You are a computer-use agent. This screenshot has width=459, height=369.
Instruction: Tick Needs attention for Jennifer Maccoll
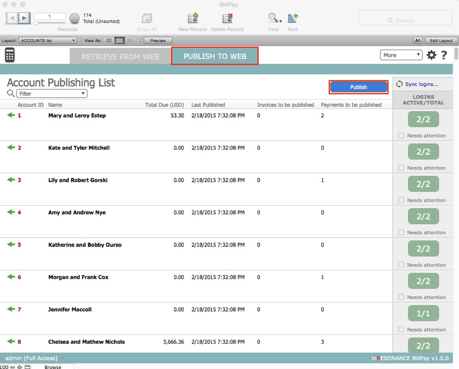401,330
